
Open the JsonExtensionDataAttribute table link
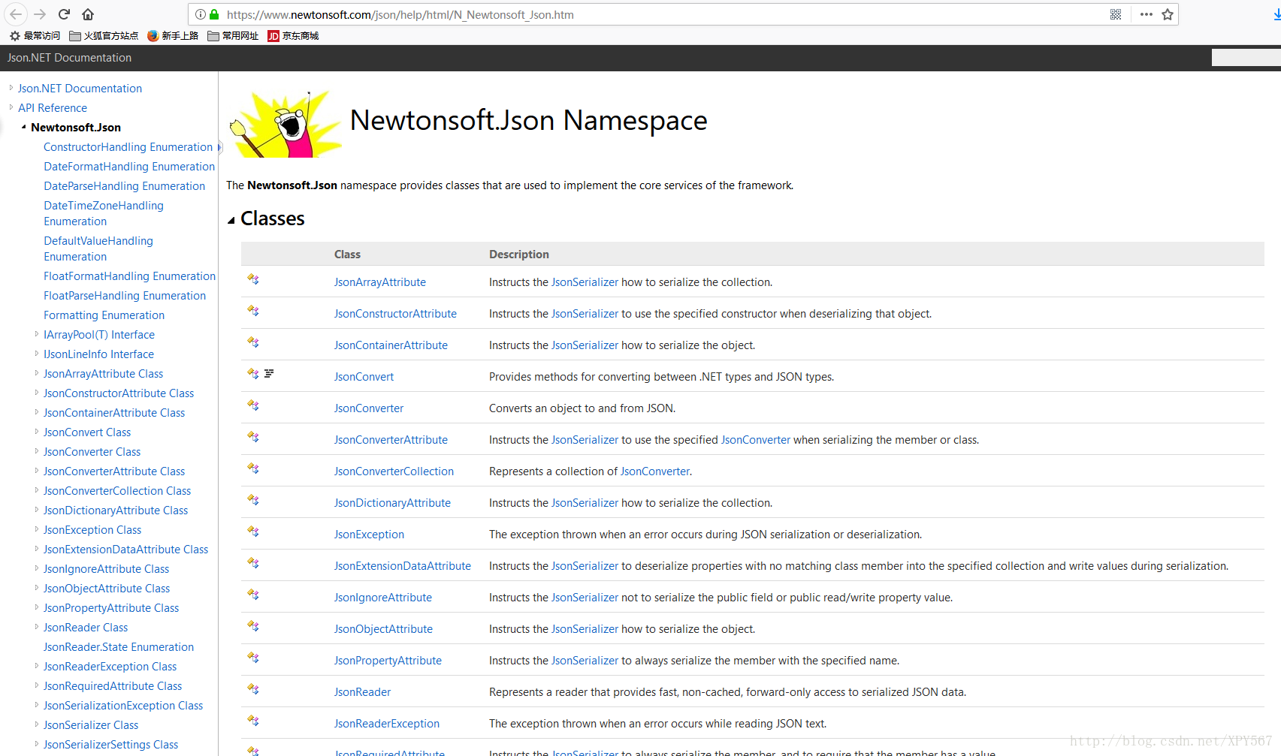[x=403, y=566]
